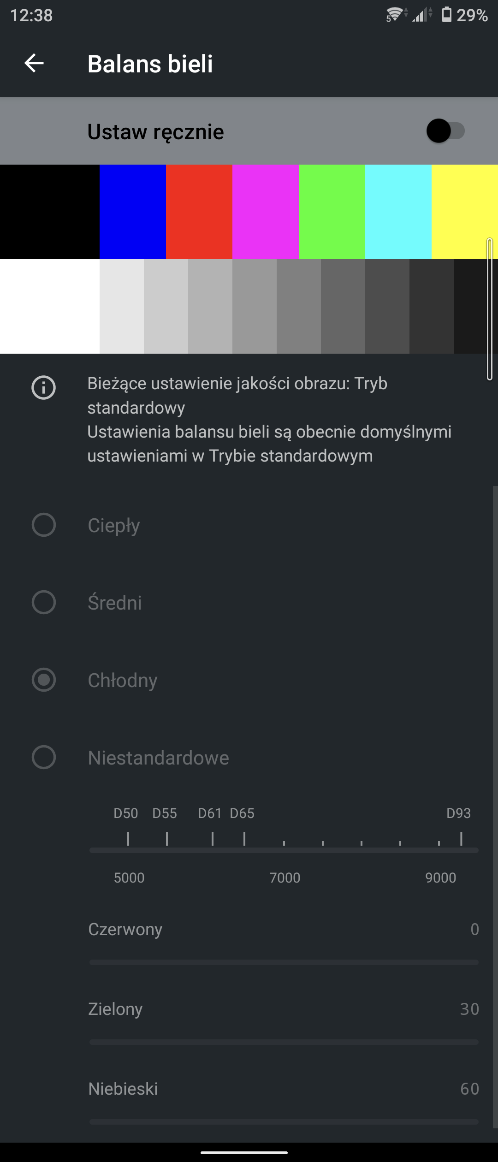The width and height of the screenshot is (498, 1162).
Task: Tap the mobile signal strength icon
Action: coord(422,15)
